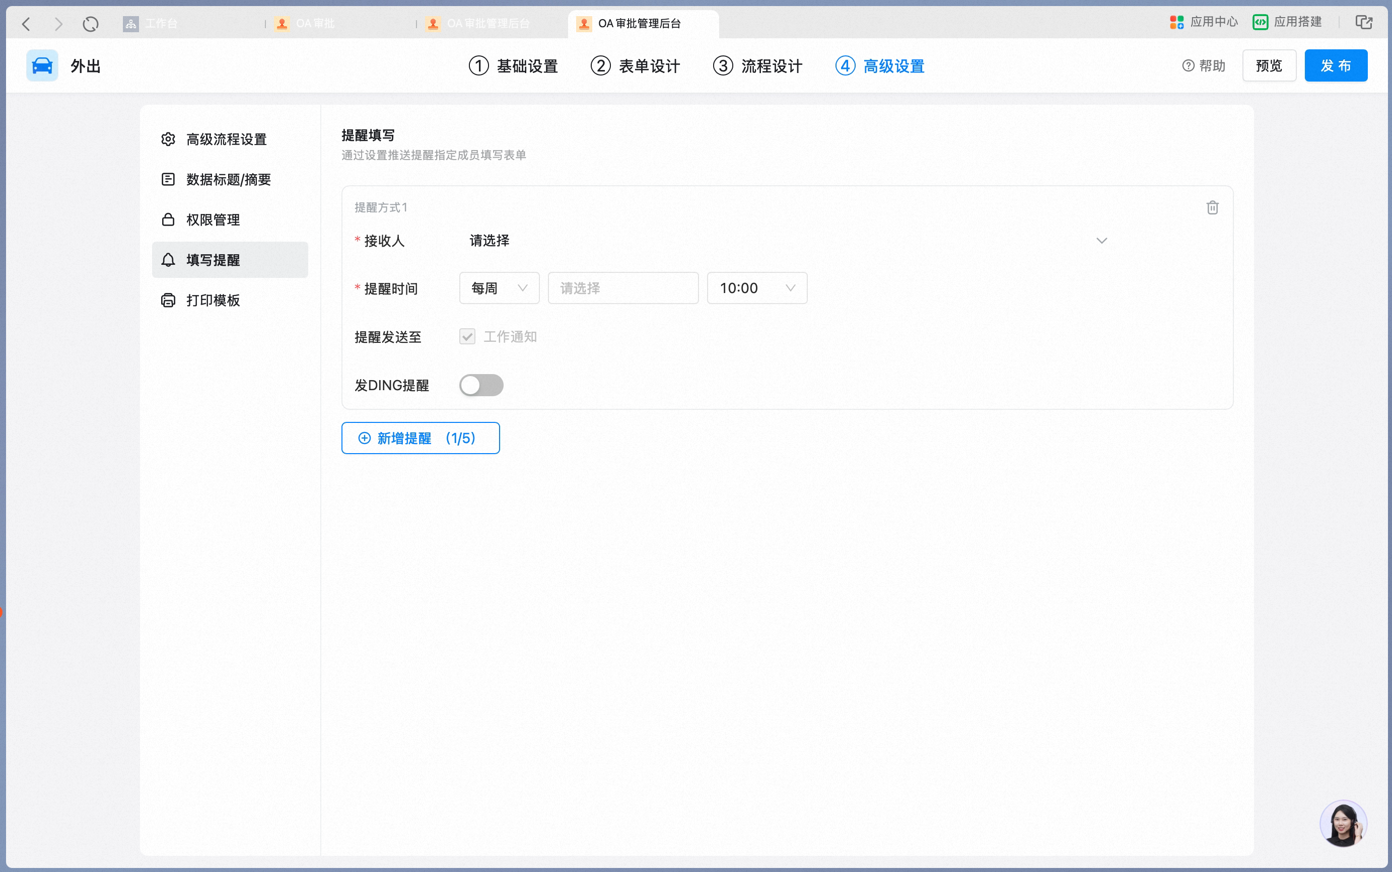1392x872 pixels.
Task: Click the 通过设置推送提醒指定成员填写表单 description
Action: [434, 155]
